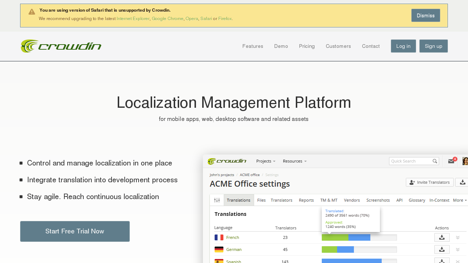The image size is (468, 263).
Task: Open the Internet Explorer upgrade link
Action: point(133,19)
